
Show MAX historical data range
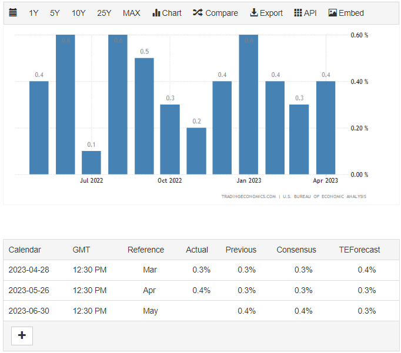[131, 13]
